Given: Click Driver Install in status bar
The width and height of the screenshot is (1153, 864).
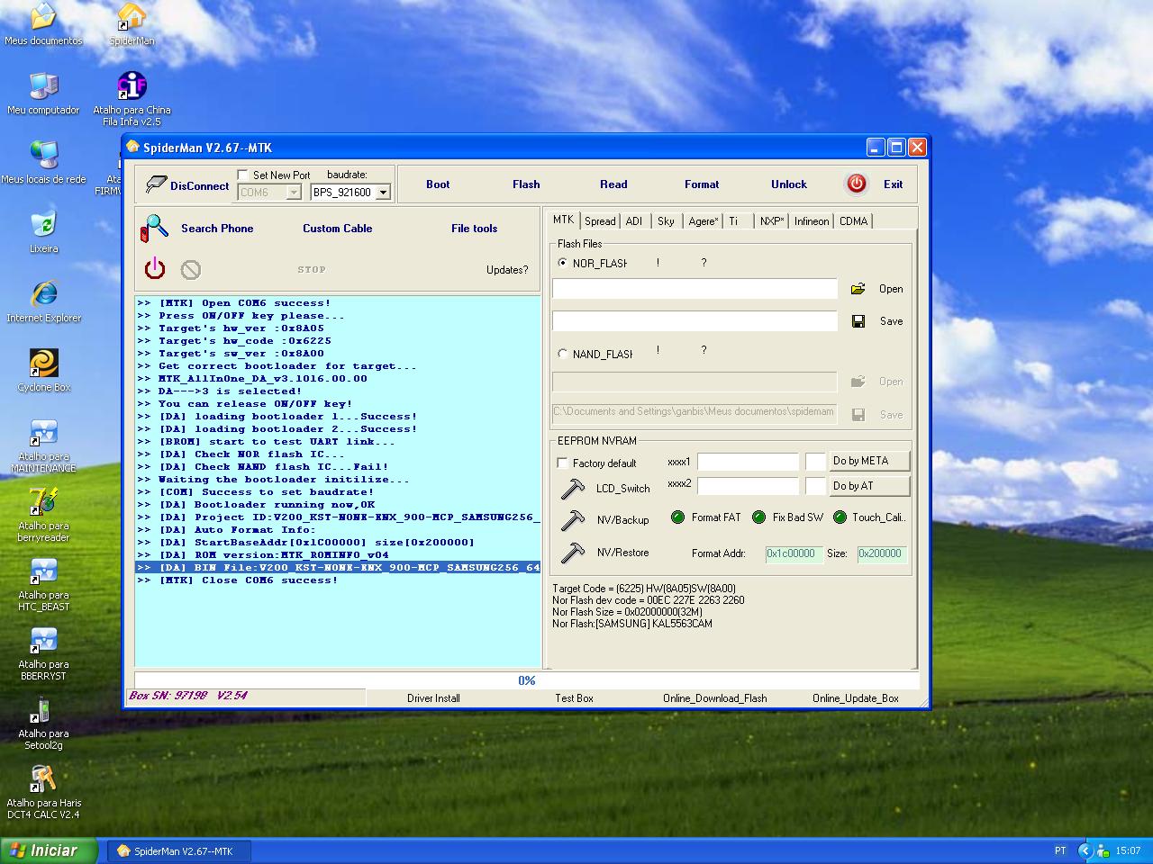Looking at the screenshot, I should pos(433,698).
